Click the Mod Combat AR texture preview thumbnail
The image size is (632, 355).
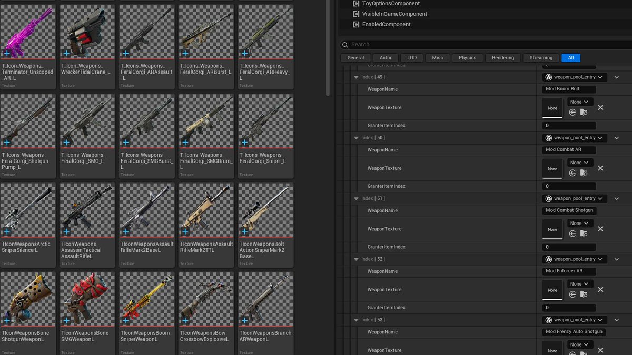[x=552, y=168]
